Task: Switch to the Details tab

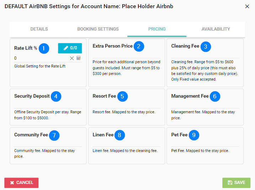Action: pos(39,29)
